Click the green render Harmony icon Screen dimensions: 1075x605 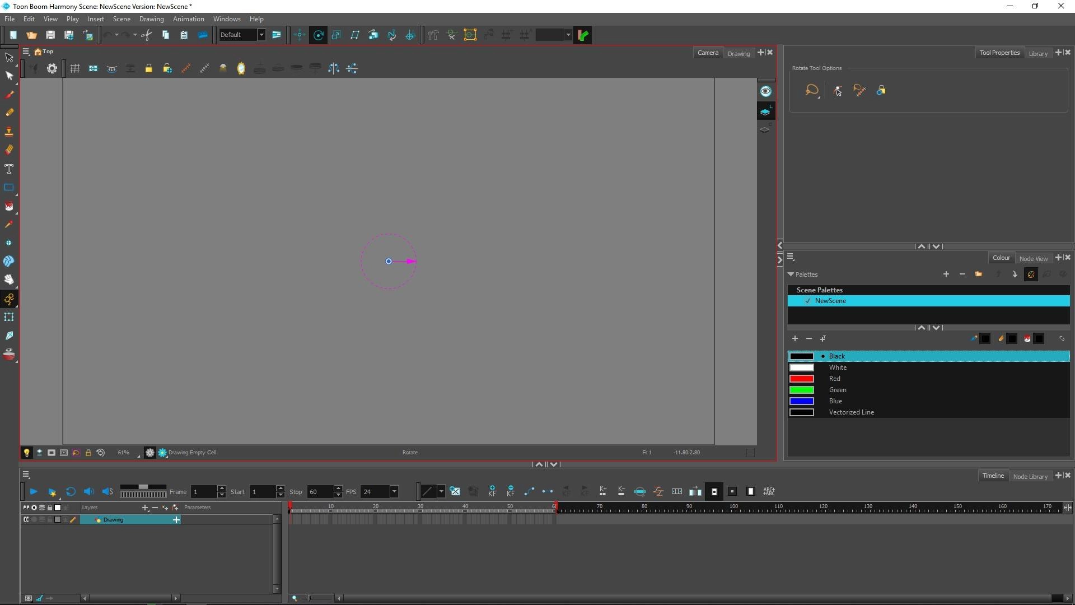coord(583,35)
